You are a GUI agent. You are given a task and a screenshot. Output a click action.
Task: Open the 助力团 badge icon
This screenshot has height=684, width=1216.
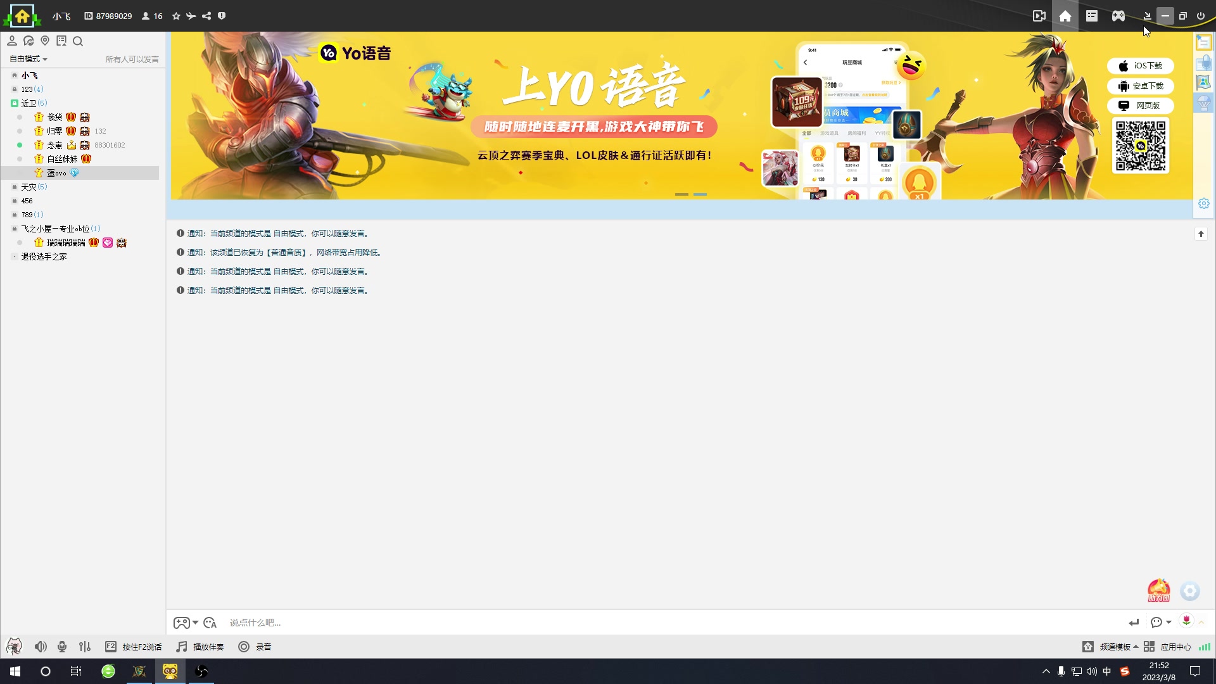pyautogui.click(x=1159, y=590)
